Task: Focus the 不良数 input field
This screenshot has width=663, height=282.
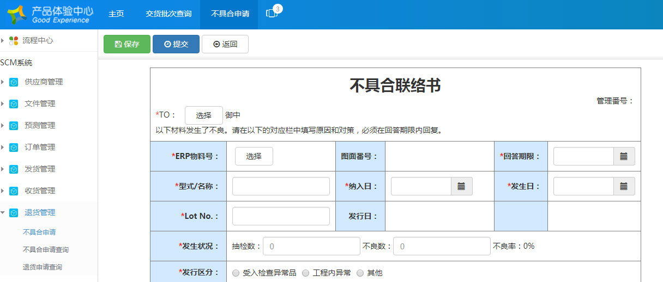Action: (x=442, y=246)
